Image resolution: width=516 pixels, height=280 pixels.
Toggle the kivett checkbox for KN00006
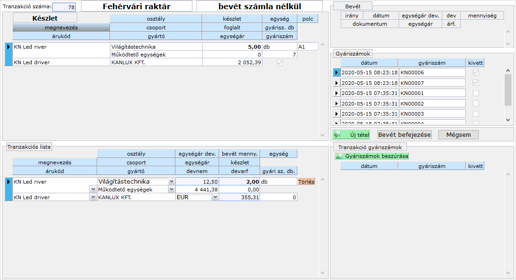pos(475,73)
